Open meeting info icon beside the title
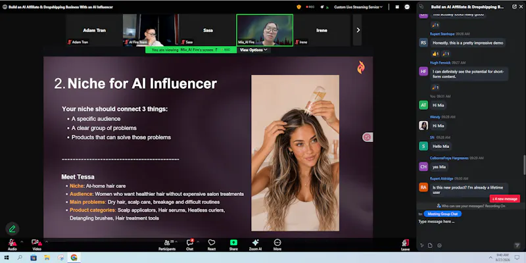Viewport: 526px width, 263px height. (x=5, y=7)
